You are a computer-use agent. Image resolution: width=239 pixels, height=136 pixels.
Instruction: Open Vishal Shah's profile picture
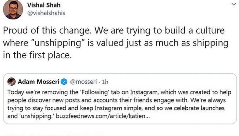[13, 9]
